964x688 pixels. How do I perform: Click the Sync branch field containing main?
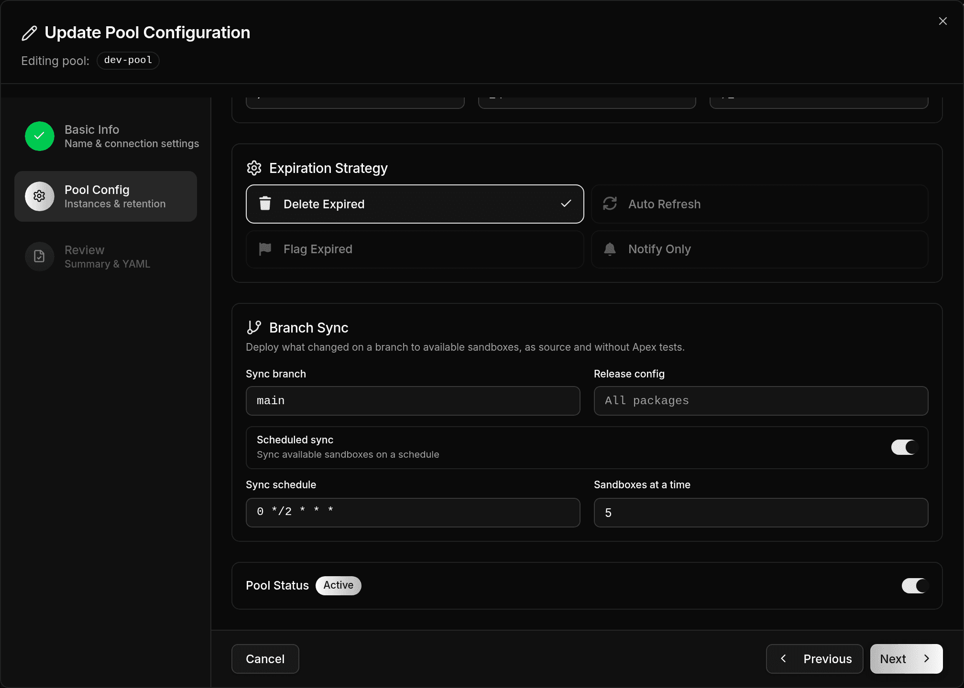tap(413, 401)
